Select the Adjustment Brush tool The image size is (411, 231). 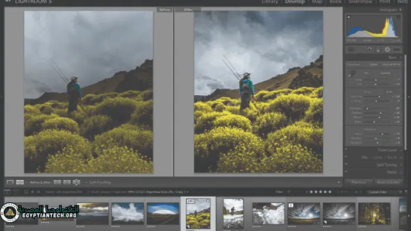[396, 49]
